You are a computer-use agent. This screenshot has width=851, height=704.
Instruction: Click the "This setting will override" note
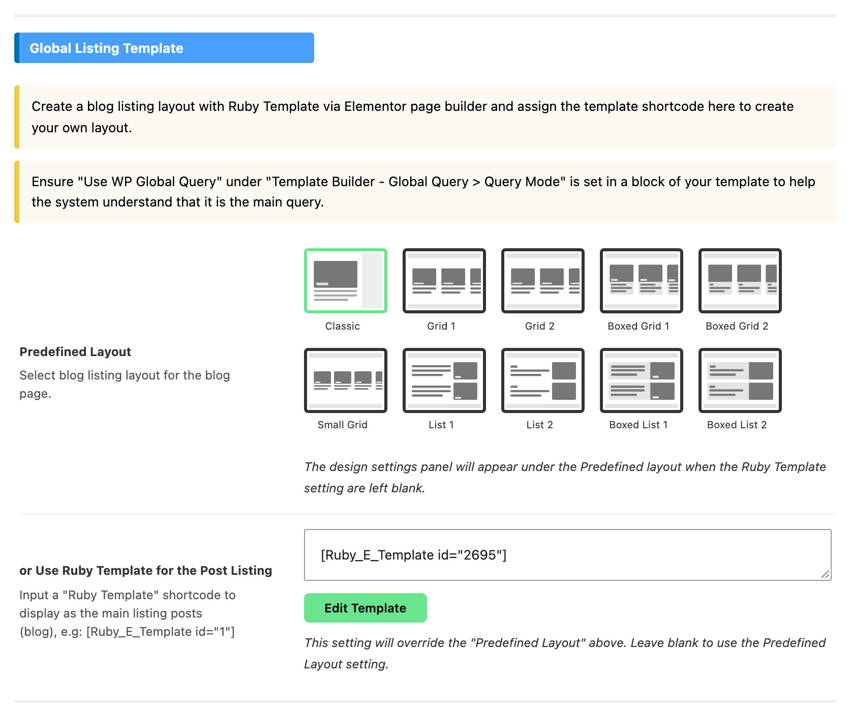(565, 654)
